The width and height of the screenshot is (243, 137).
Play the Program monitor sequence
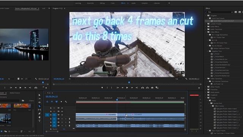(127, 88)
